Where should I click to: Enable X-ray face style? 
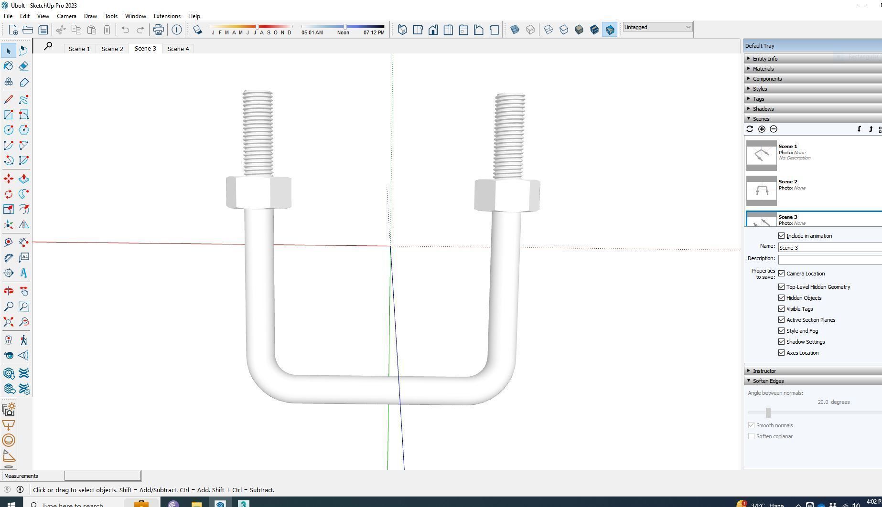[x=515, y=30]
